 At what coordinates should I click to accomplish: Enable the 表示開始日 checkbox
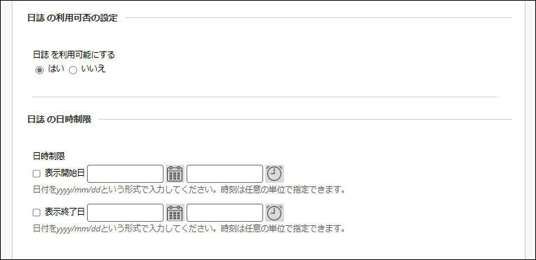(x=37, y=174)
